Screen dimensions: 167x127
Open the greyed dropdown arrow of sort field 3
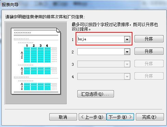(127, 64)
